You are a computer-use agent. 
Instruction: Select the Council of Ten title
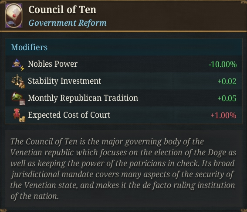pyautogui.click(x=62, y=10)
